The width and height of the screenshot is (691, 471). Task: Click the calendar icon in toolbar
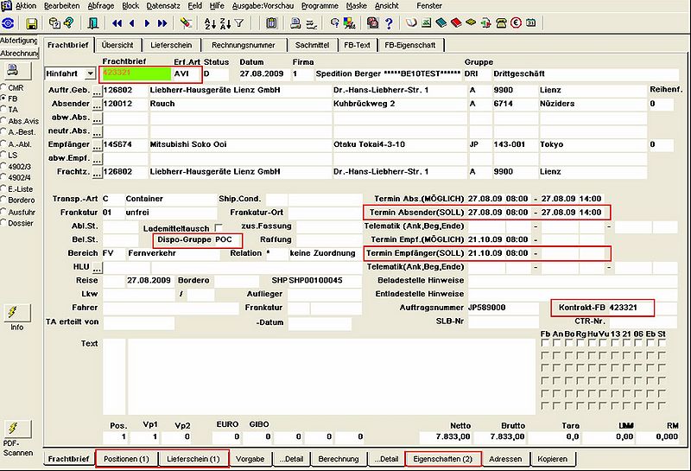tap(531, 22)
